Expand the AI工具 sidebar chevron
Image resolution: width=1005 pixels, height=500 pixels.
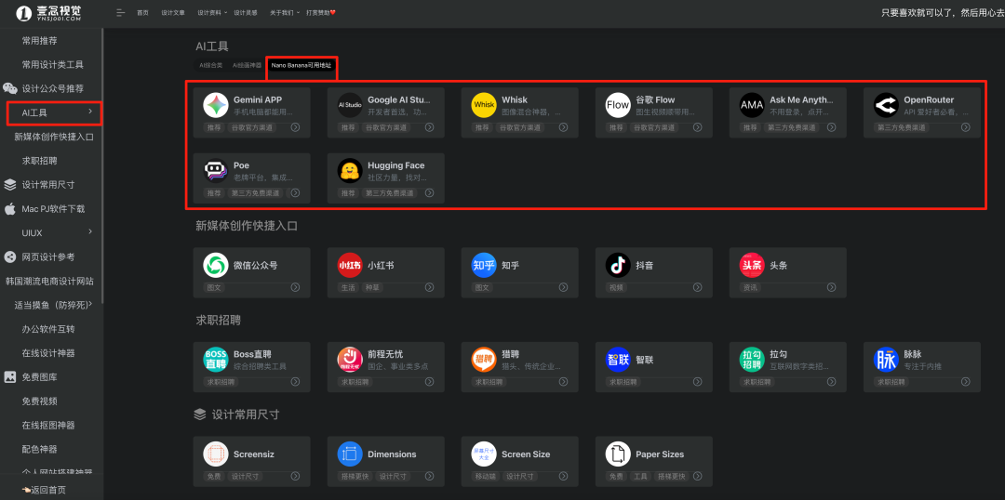click(x=90, y=112)
